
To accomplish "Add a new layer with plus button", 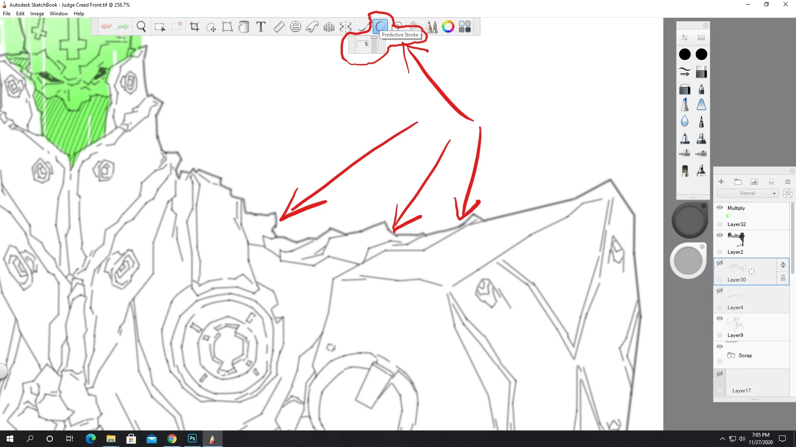I will (721, 182).
